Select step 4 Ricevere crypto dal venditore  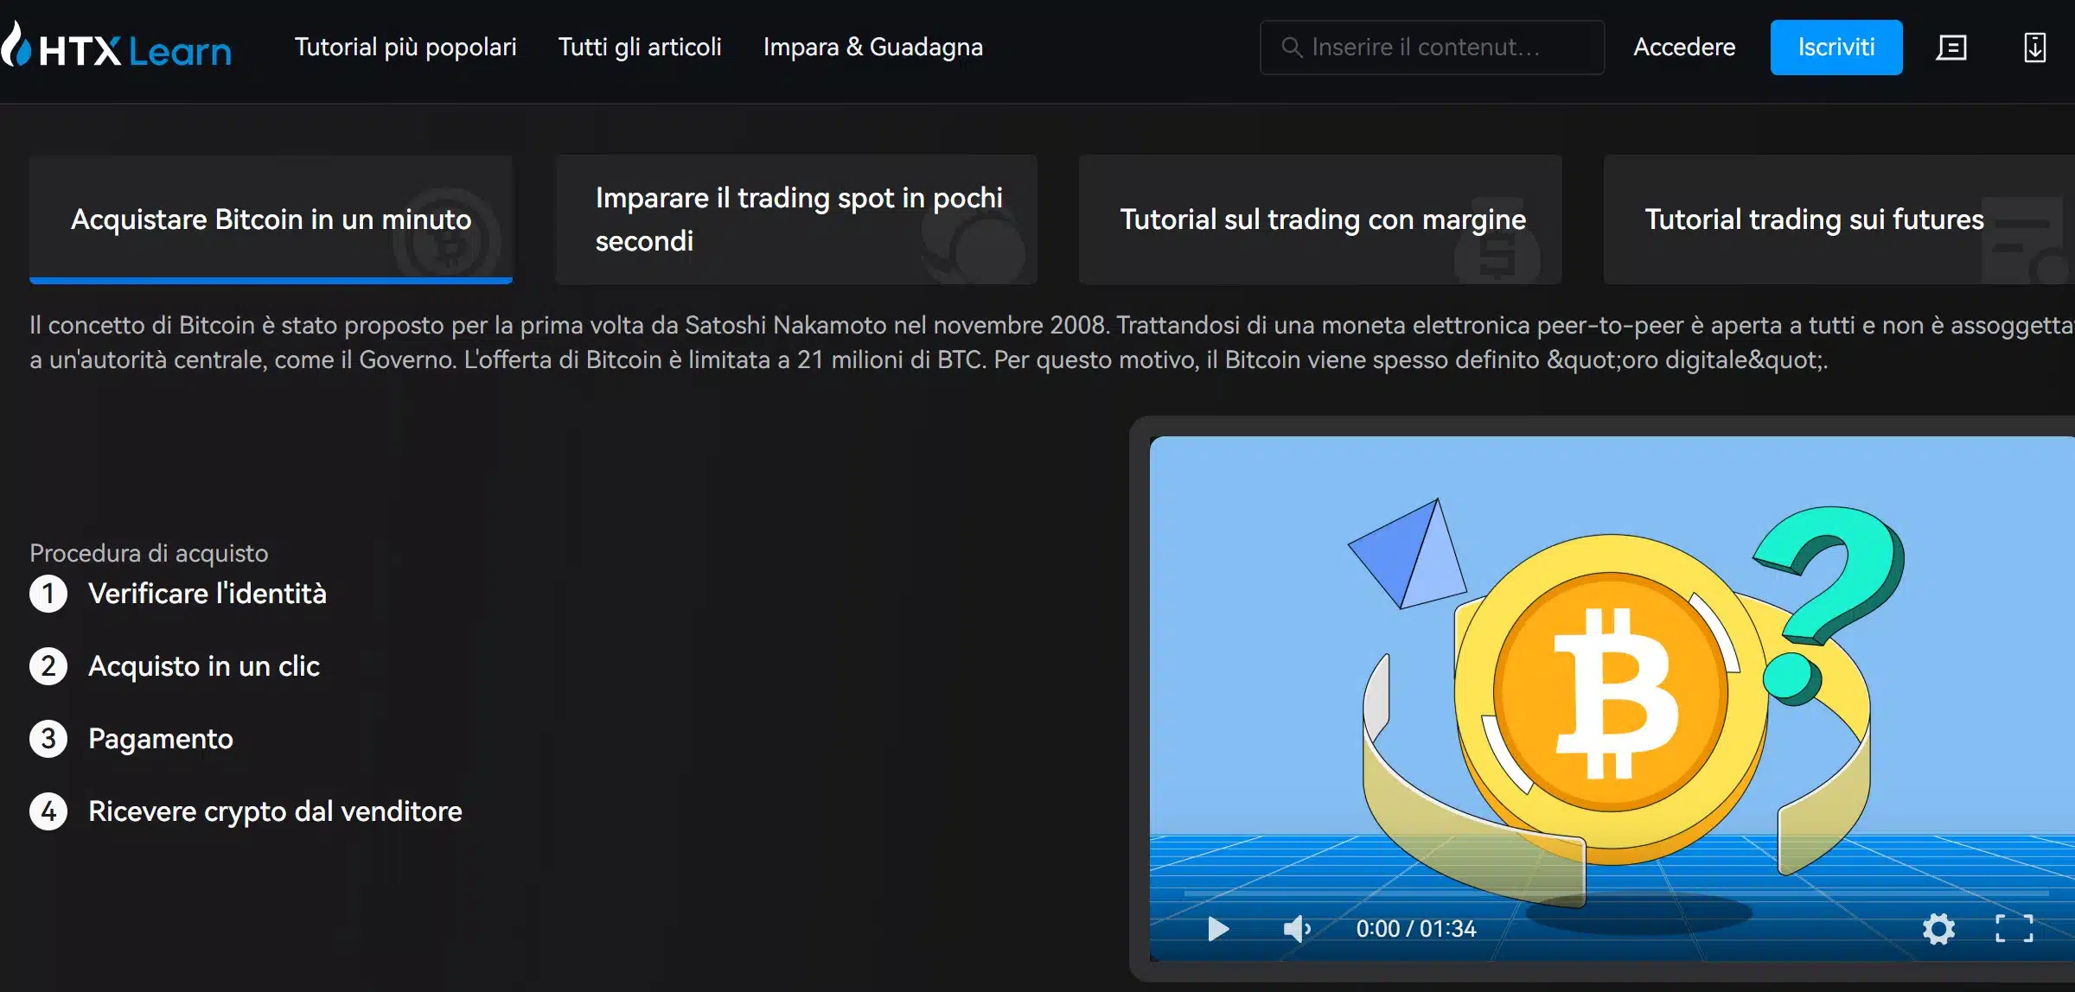274,811
